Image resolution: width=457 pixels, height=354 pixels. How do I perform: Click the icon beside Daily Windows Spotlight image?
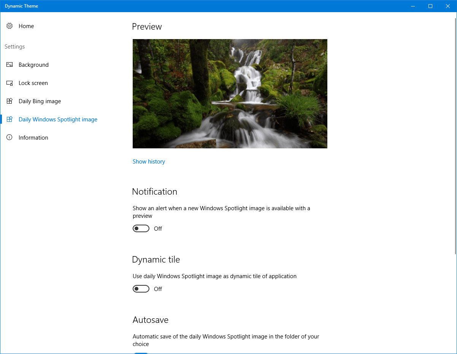pos(10,120)
